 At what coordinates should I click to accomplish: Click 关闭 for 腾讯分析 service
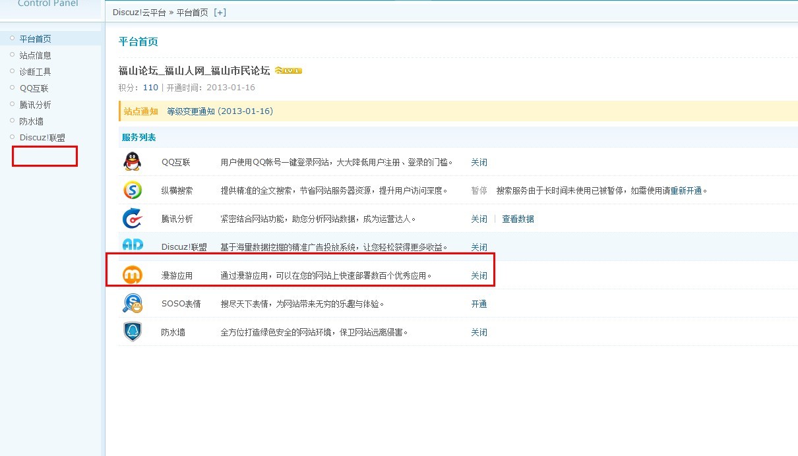point(479,219)
